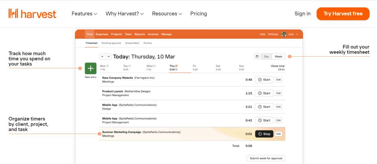Click Submit week for approval
Image resolution: width=377 pixels, height=164 pixels.
pos(266,158)
